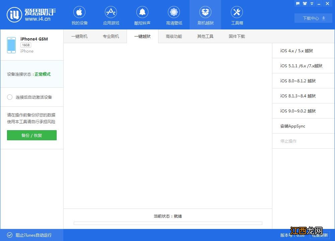Viewport: 335px width, 241px height.
Task: Click the 请在操作前备份好您的数据 warning text
Action: [x=31, y=115]
